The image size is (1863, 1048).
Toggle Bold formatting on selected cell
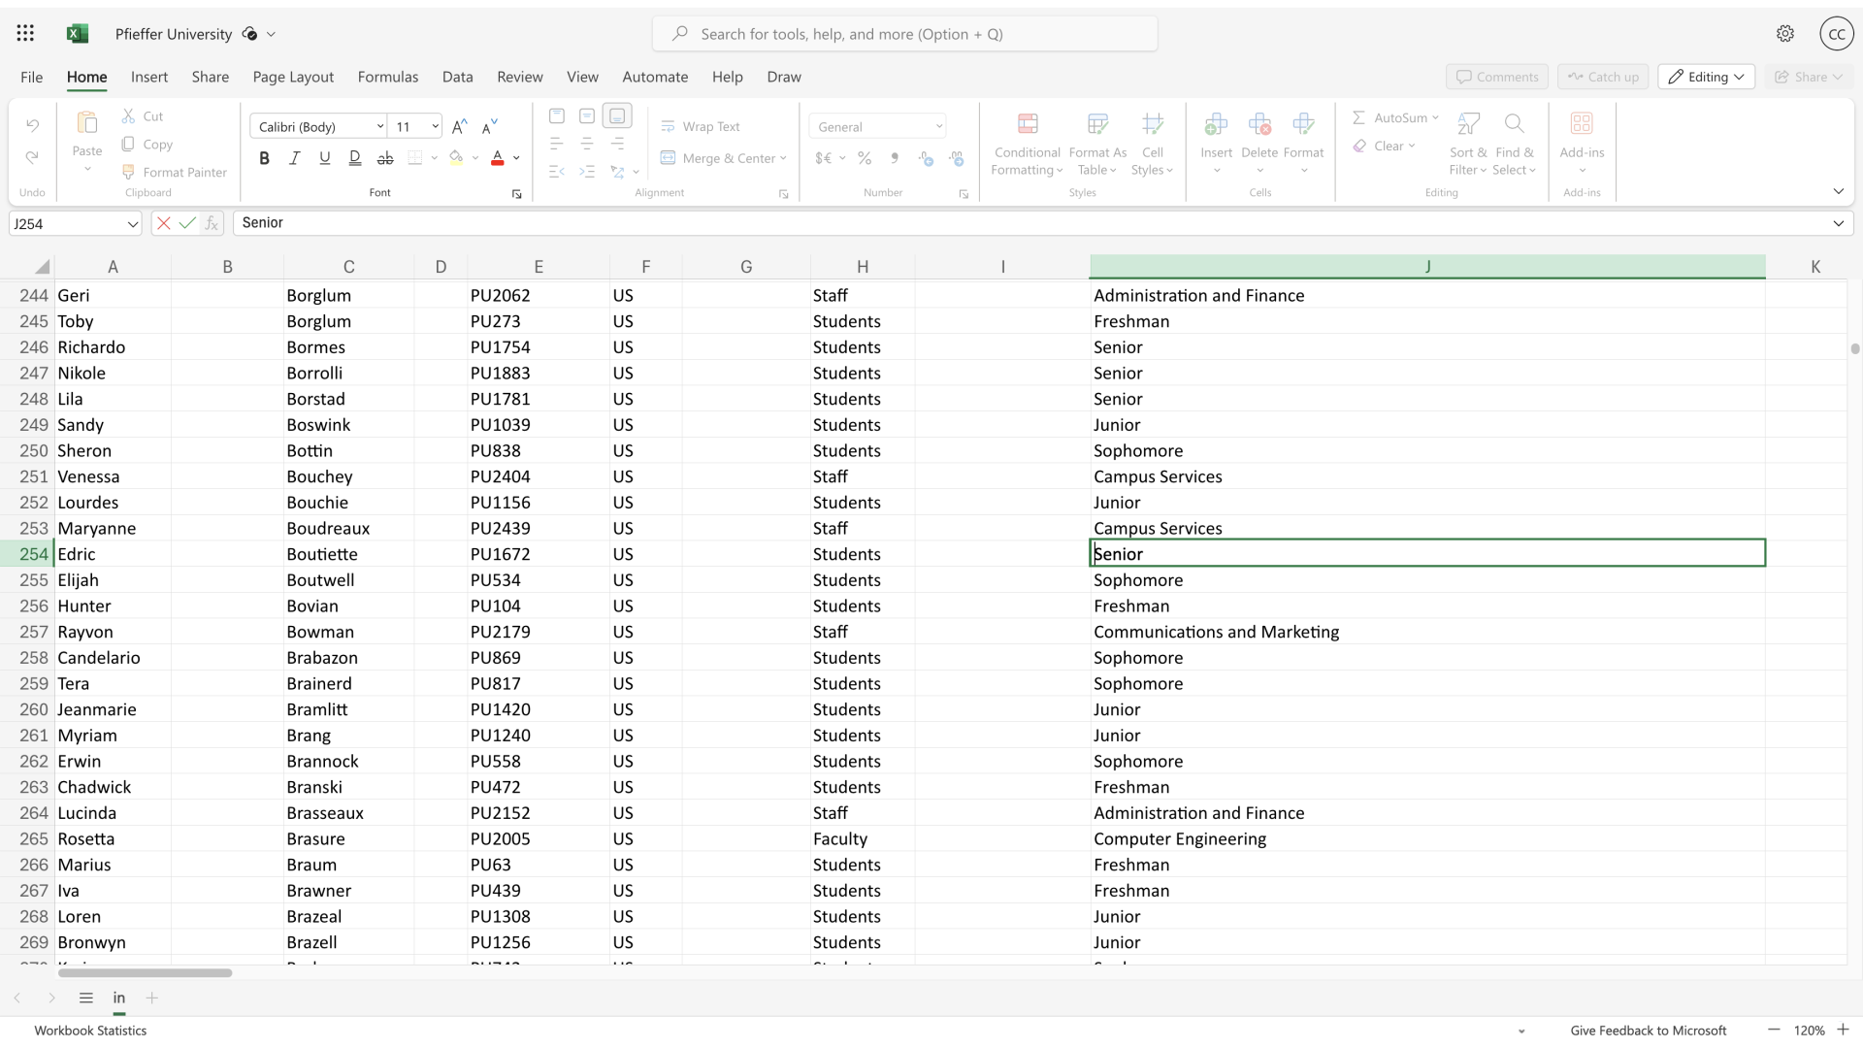[x=265, y=157]
